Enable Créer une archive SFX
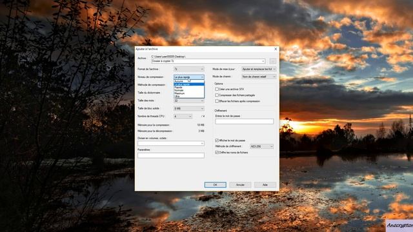Screen dimensions: 413x232 (217, 89)
